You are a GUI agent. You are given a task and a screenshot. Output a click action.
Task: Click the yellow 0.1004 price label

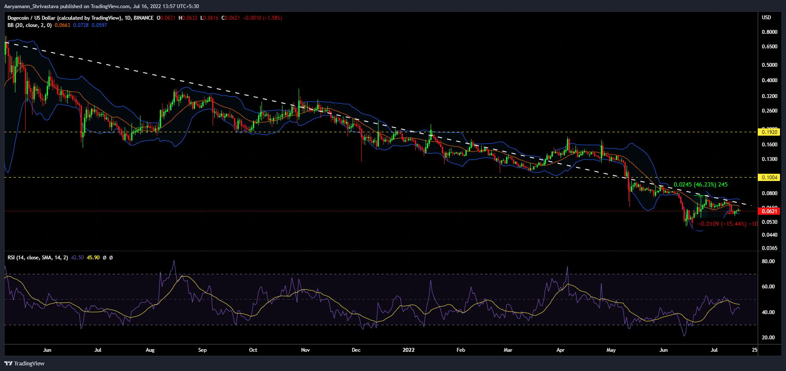768,177
